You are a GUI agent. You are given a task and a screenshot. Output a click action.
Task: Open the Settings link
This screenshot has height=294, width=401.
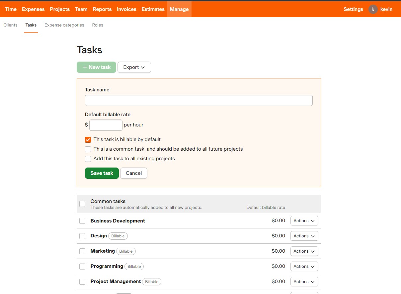pyautogui.click(x=353, y=9)
